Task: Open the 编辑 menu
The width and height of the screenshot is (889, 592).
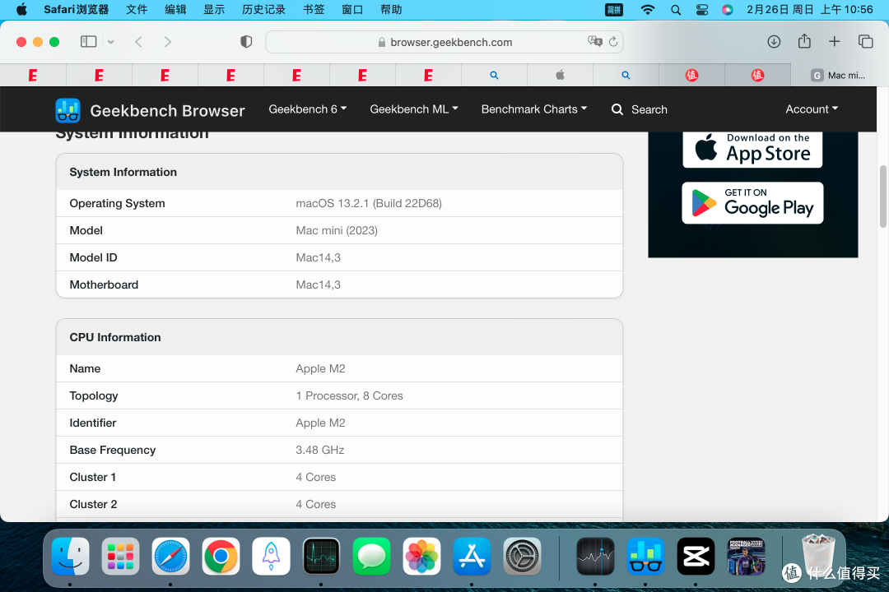Action: pyautogui.click(x=175, y=10)
